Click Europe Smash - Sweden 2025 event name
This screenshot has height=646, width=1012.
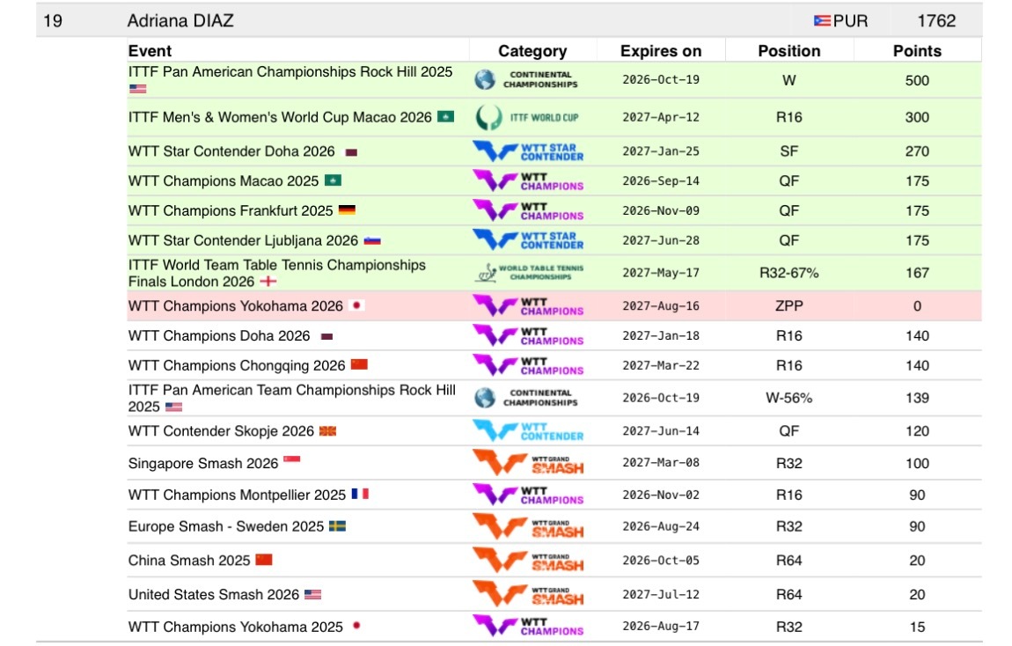point(226,526)
